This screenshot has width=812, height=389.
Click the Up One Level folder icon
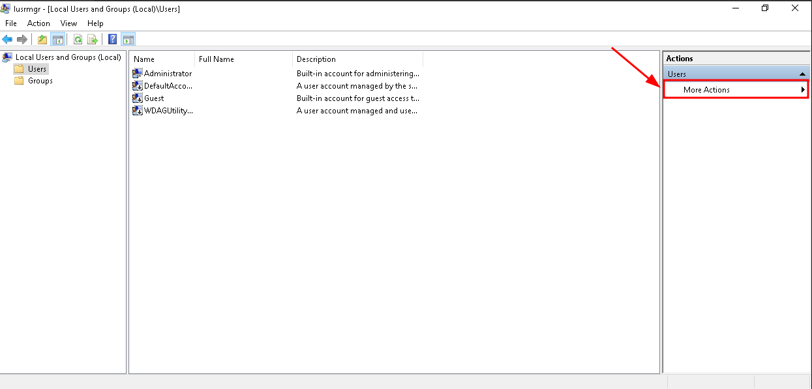point(42,39)
